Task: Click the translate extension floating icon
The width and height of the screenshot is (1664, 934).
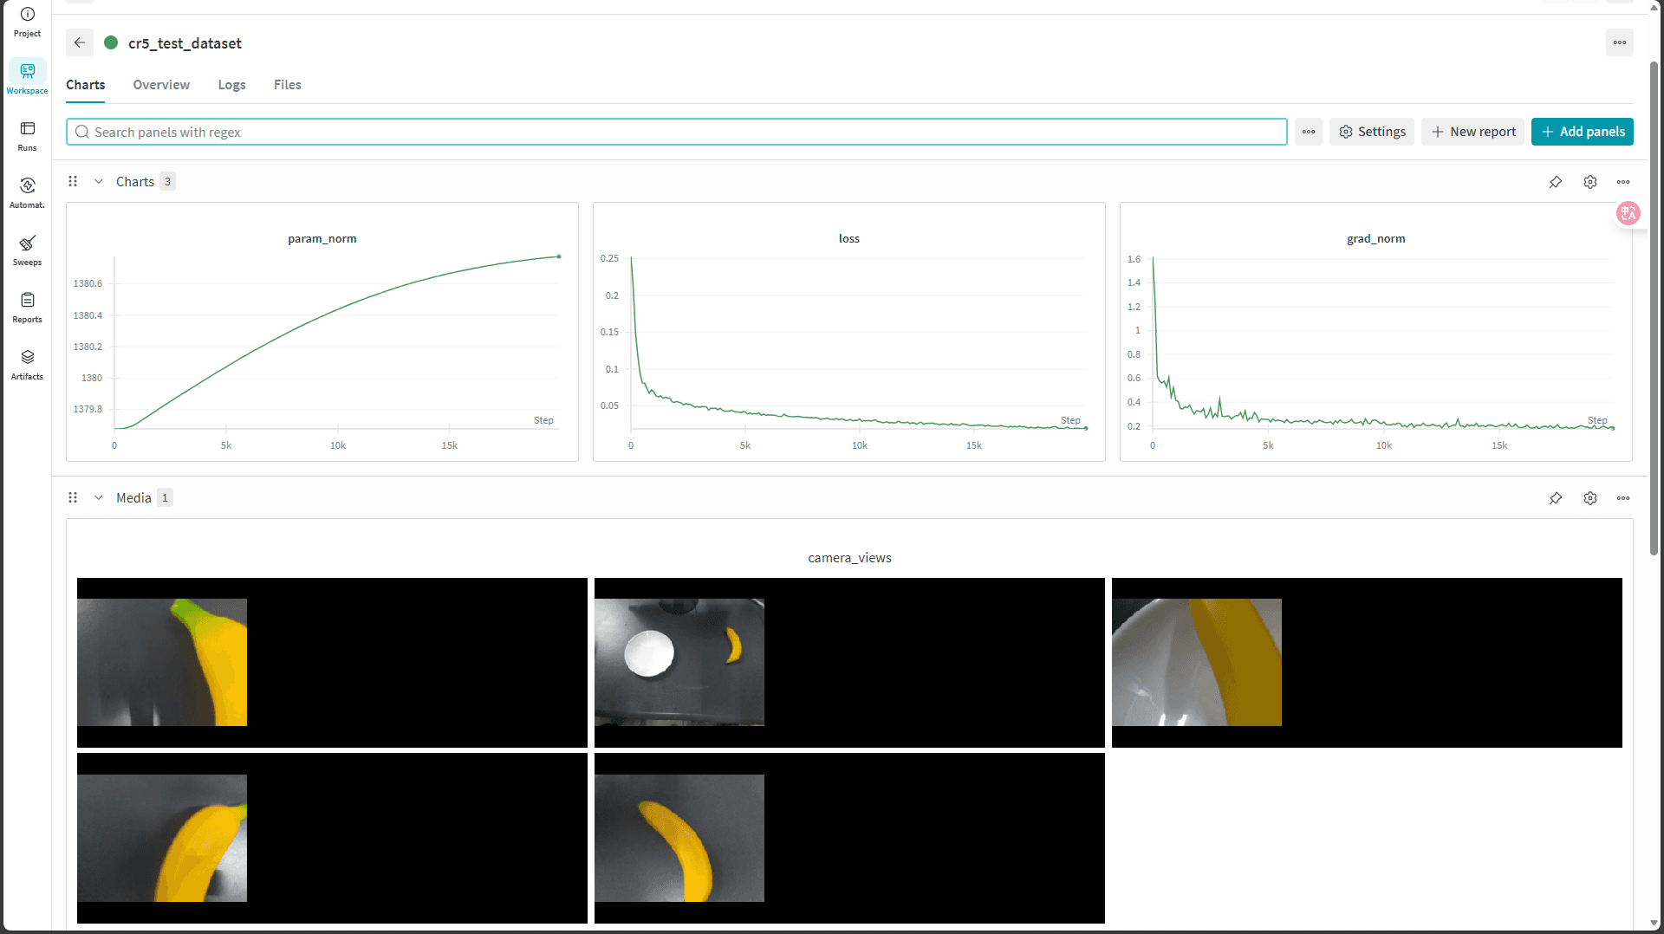Action: tap(1628, 213)
